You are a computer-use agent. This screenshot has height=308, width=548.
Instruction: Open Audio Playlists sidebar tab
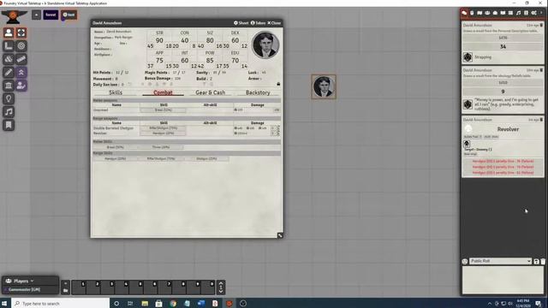point(518,13)
